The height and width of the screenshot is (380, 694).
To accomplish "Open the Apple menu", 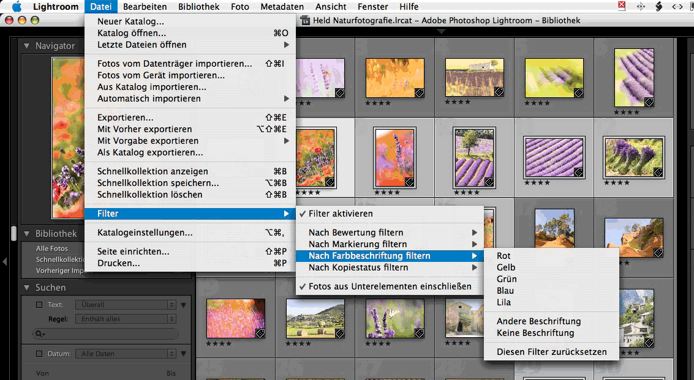I will coord(17,6).
